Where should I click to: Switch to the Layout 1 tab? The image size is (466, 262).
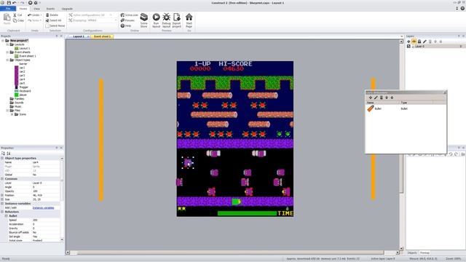pos(79,36)
